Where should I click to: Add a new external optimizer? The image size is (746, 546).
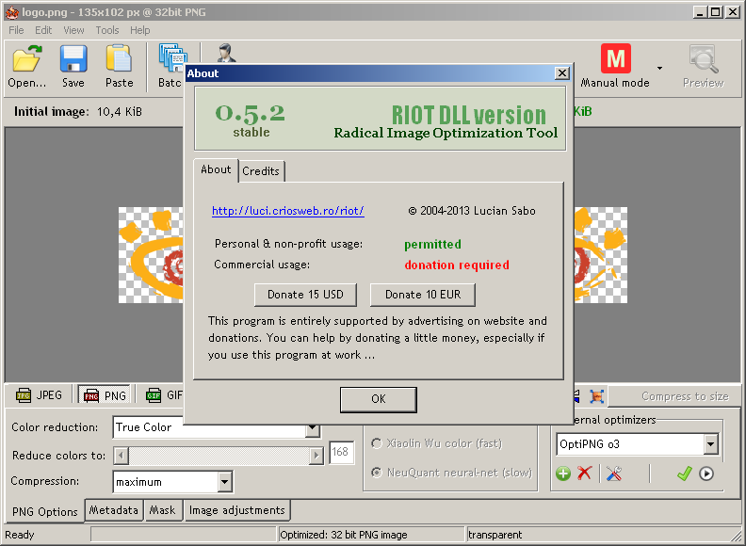(x=563, y=474)
